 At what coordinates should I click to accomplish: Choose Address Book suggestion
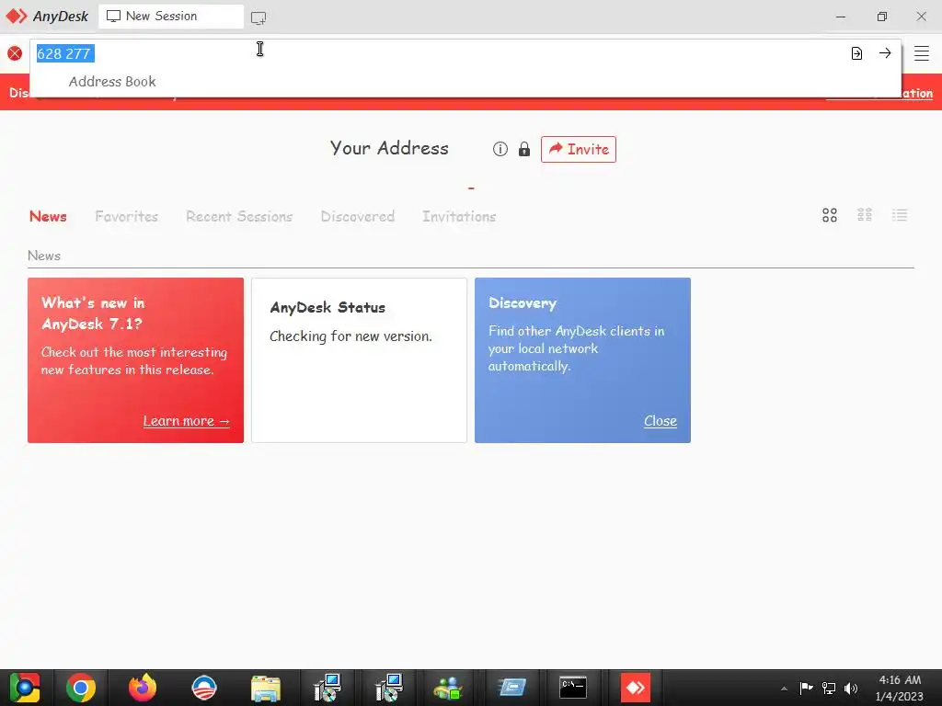[x=112, y=82]
